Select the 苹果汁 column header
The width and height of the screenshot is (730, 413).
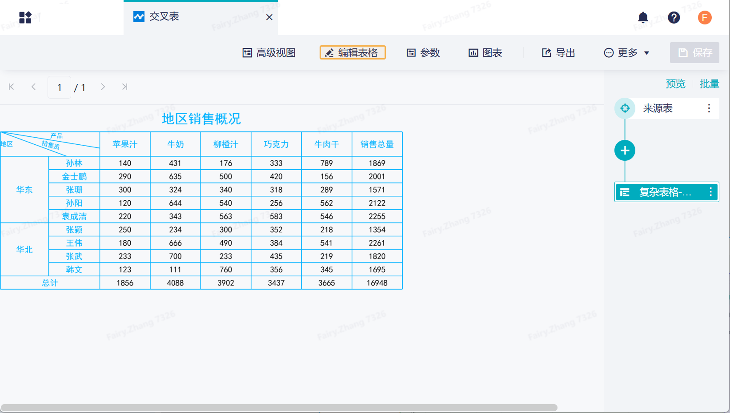[x=125, y=144]
